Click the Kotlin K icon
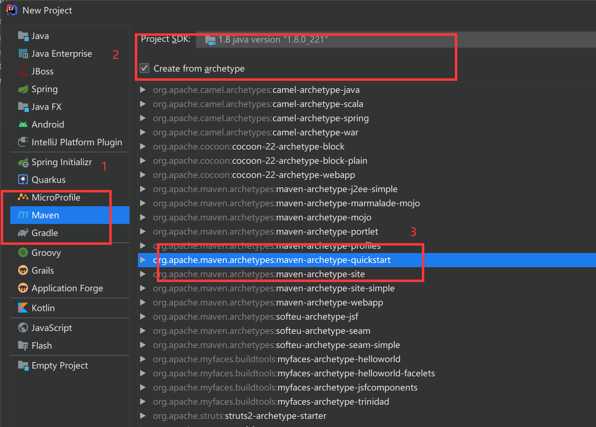Viewport: 596px width, 427px height. pos(23,308)
